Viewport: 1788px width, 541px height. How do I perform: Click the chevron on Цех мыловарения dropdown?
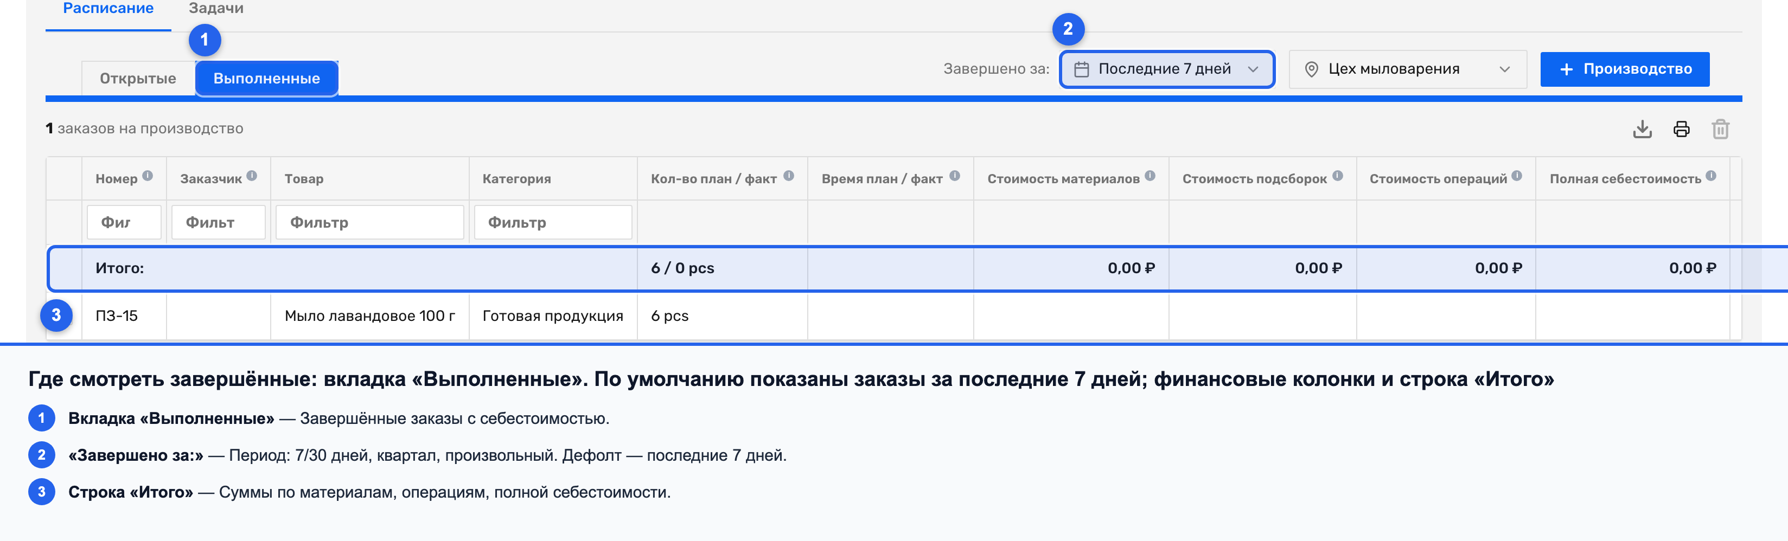(1505, 69)
